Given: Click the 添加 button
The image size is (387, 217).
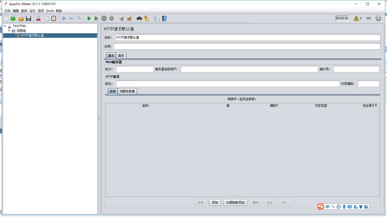Looking at the screenshot, I should [x=215, y=202].
